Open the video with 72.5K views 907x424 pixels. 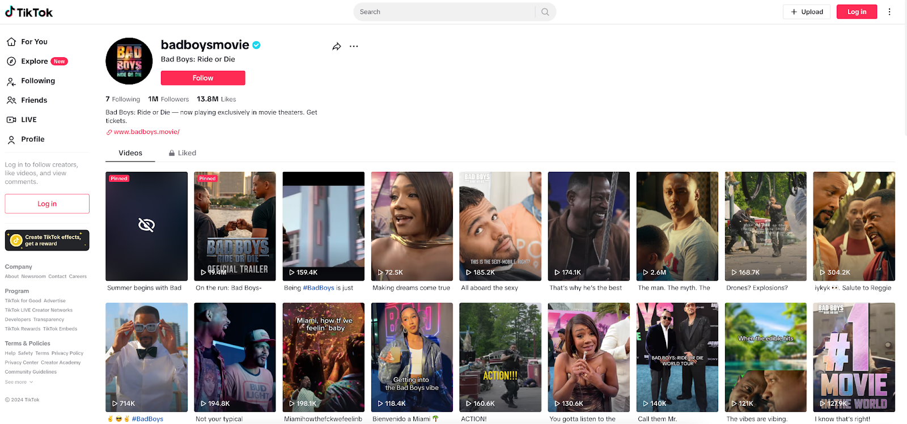(412, 226)
